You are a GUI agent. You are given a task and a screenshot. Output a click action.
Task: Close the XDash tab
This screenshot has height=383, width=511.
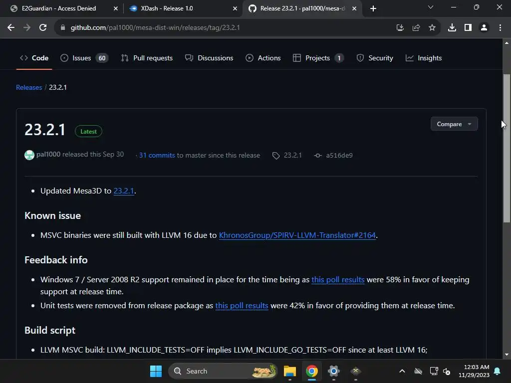[235, 8]
